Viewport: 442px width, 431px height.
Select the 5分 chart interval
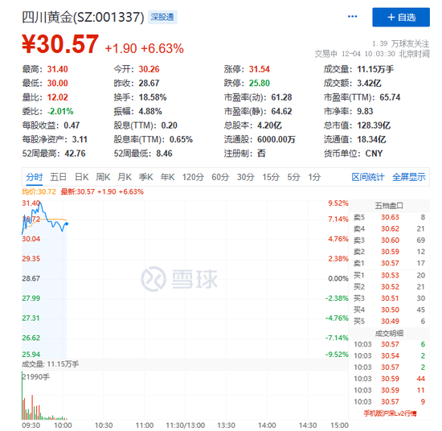pyautogui.click(x=293, y=177)
